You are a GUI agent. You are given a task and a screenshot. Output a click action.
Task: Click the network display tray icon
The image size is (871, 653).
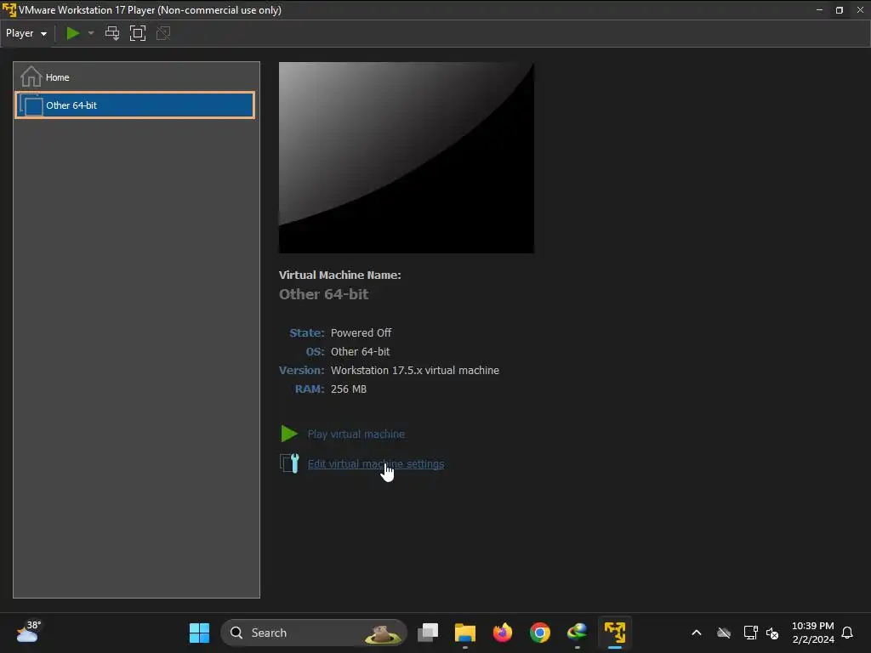tap(750, 633)
